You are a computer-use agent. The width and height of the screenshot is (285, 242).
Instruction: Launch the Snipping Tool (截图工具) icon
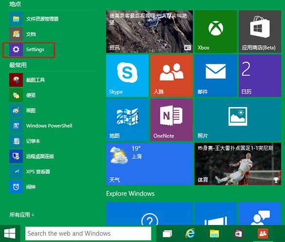click(x=16, y=80)
